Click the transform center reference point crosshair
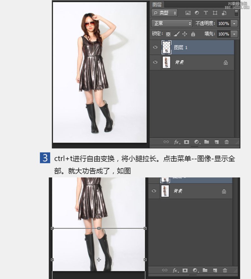The image size is (251, 279). point(99,260)
